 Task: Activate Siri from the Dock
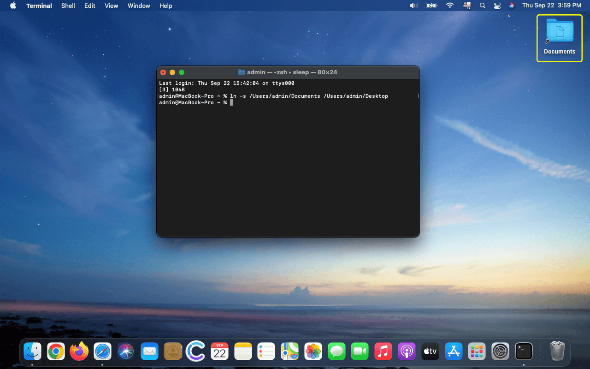click(x=126, y=351)
